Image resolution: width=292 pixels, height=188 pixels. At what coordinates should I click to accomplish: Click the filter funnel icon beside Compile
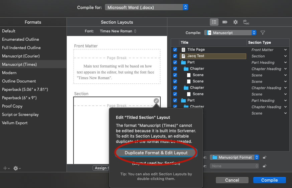tap(263, 33)
